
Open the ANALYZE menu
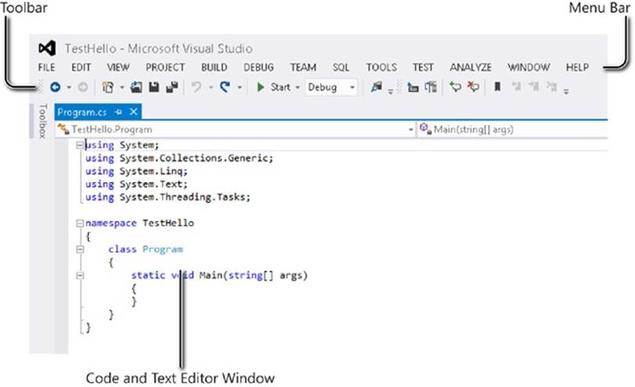(x=470, y=67)
